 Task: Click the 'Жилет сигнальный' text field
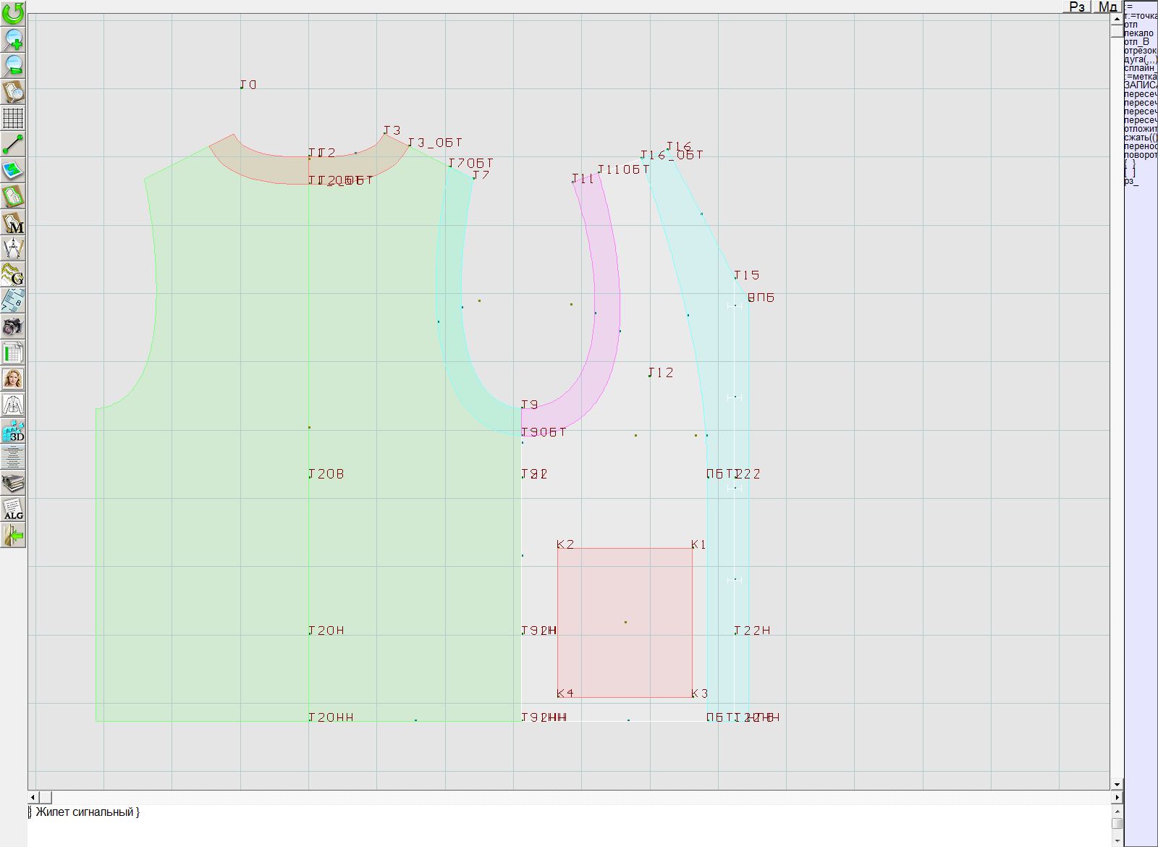[x=87, y=812]
